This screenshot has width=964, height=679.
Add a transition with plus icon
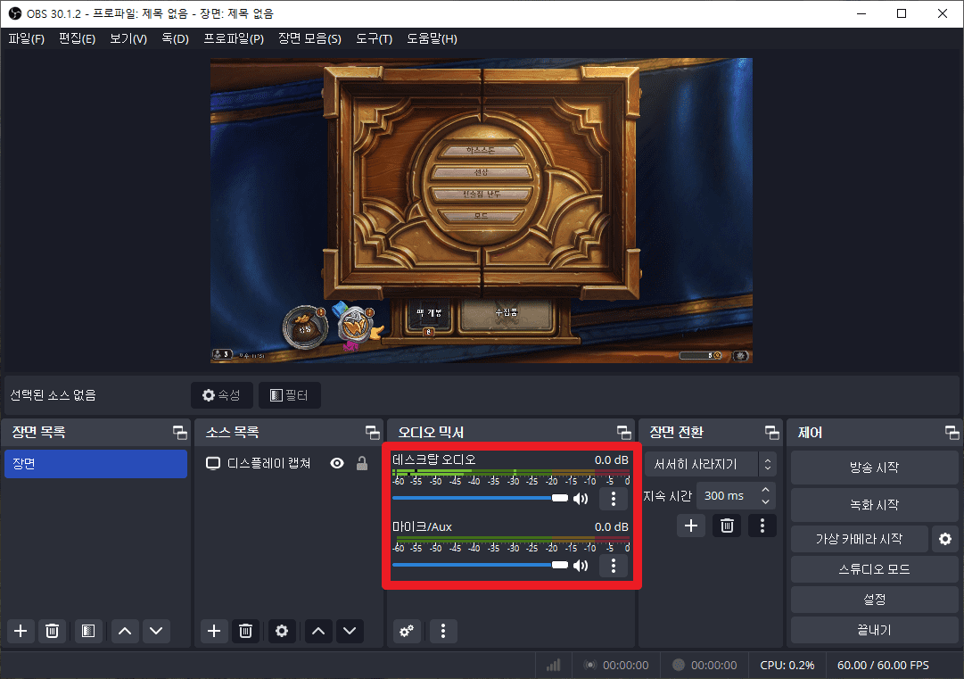(691, 526)
